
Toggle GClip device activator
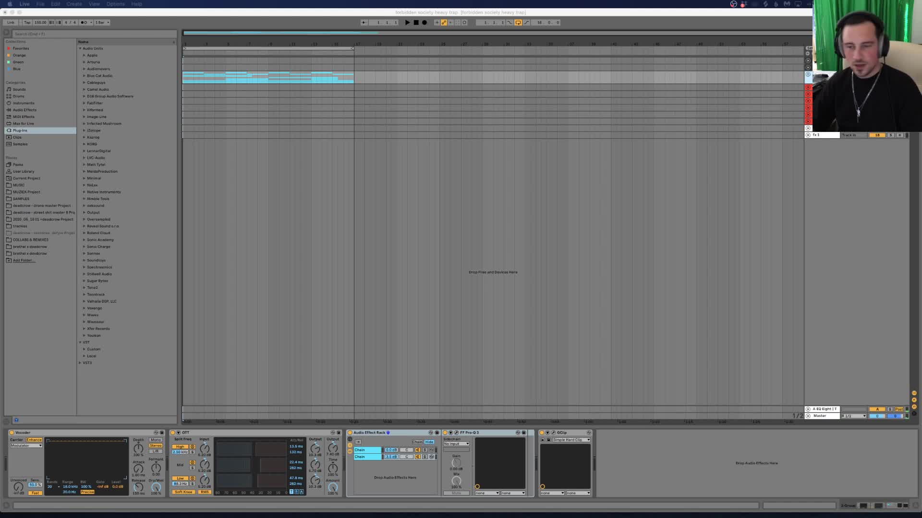pos(542,433)
